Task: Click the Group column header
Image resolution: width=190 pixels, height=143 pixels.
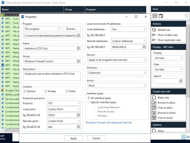Action: [x=74, y=9]
